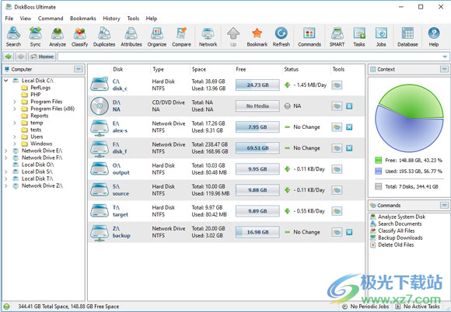Screen dimensions: 451x312
Task: Open the Bookmarks menu
Action: click(83, 19)
